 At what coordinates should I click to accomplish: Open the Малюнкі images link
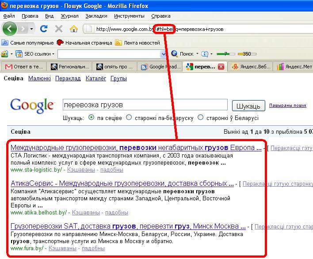pos(39,79)
